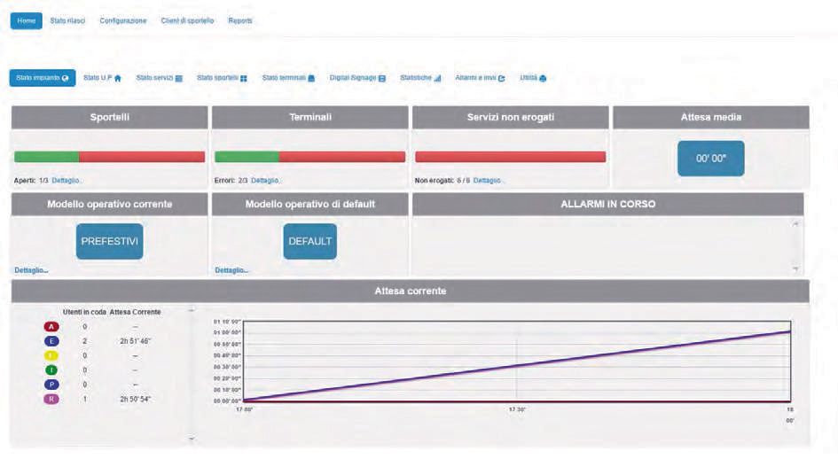Click the Modello operativo di default header
Screen dimensions: 838x459
tap(310, 204)
